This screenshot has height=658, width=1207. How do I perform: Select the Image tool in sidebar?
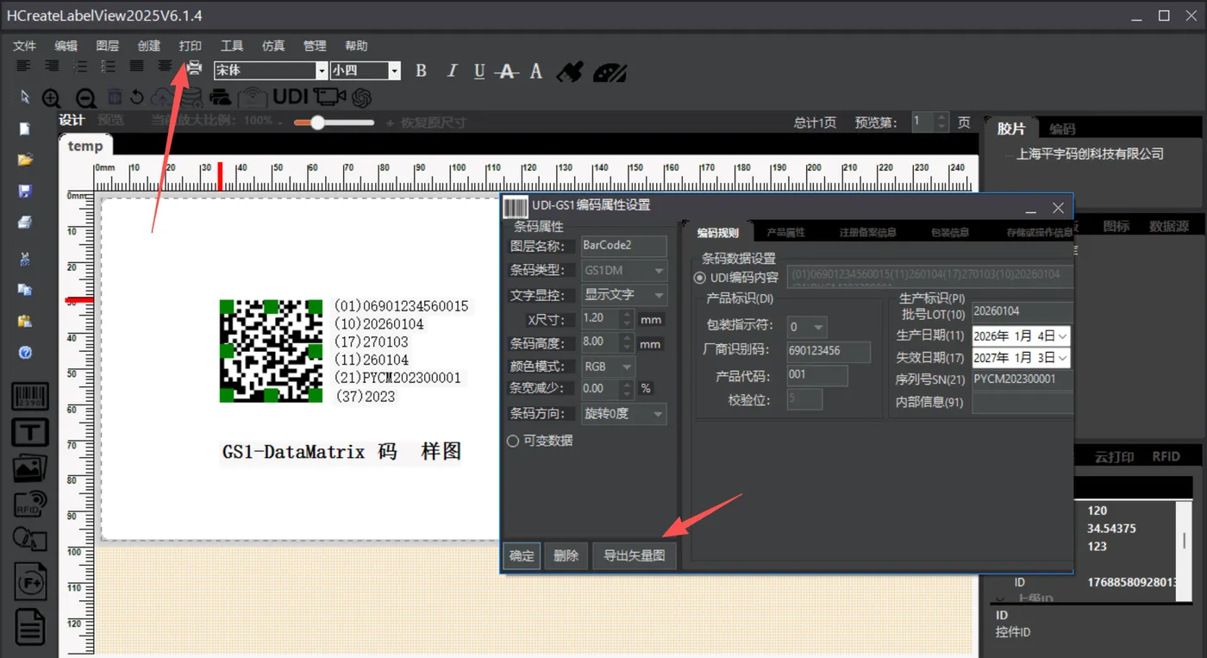pyautogui.click(x=29, y=468)
